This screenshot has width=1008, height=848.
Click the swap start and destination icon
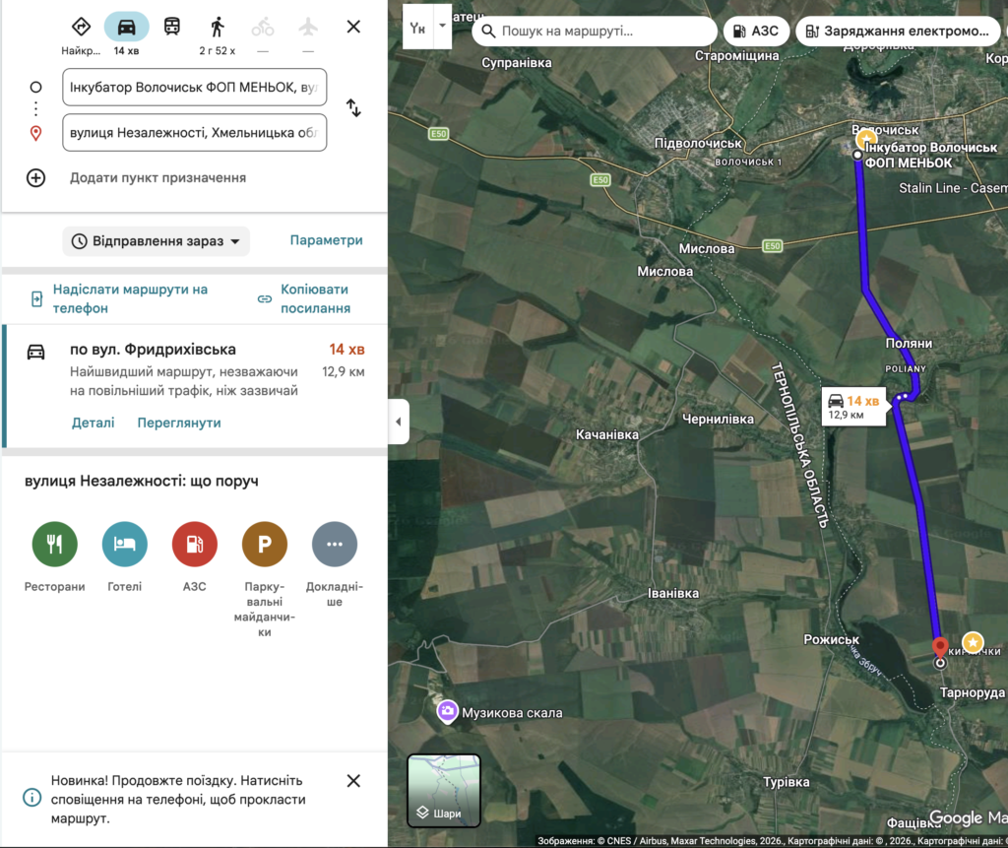point(353,108)
